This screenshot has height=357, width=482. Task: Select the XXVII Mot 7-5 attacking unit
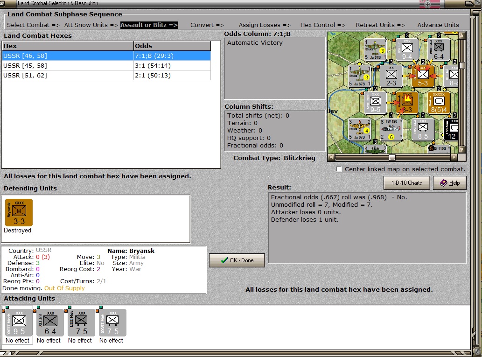tap(112, 322)
